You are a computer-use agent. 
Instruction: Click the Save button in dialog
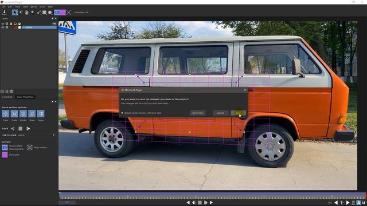pyautogui.click(x=239, y=113)
